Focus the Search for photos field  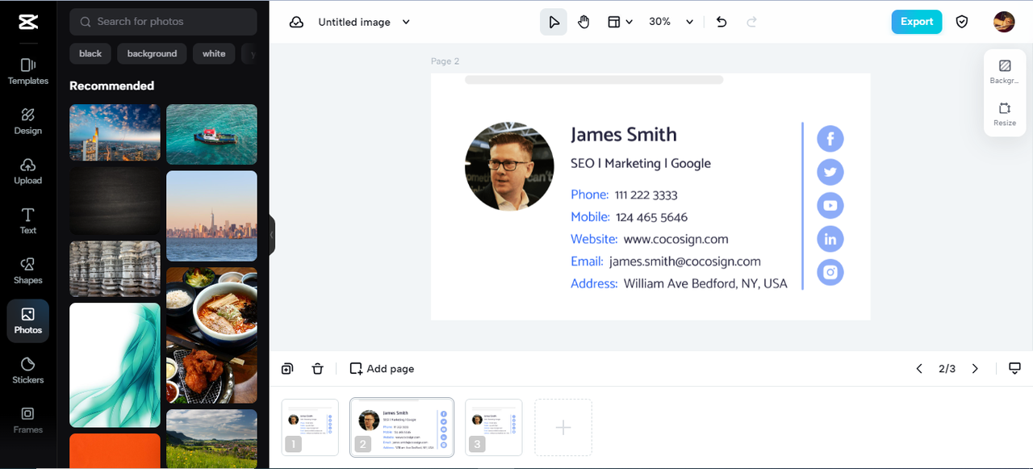coord(163,22)
